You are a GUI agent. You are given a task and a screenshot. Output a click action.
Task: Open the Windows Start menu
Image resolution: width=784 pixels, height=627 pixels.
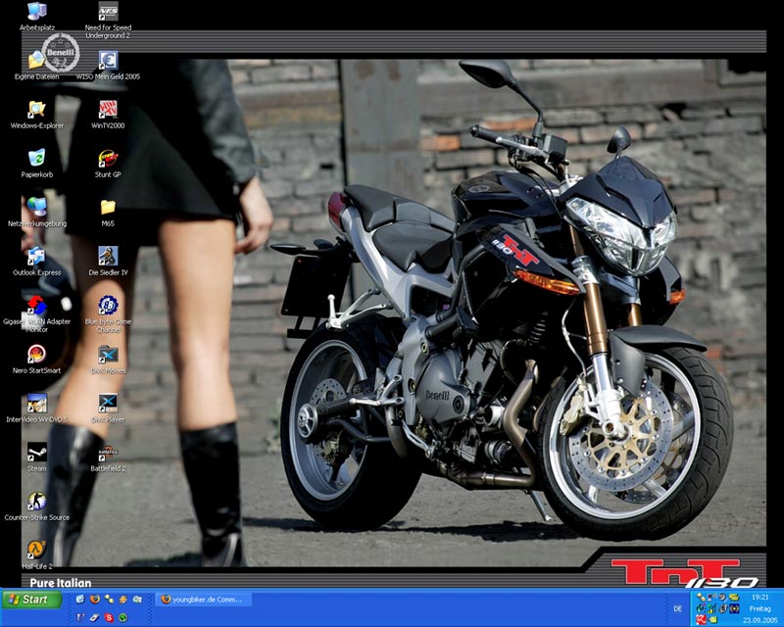click(x=31, y=600)
